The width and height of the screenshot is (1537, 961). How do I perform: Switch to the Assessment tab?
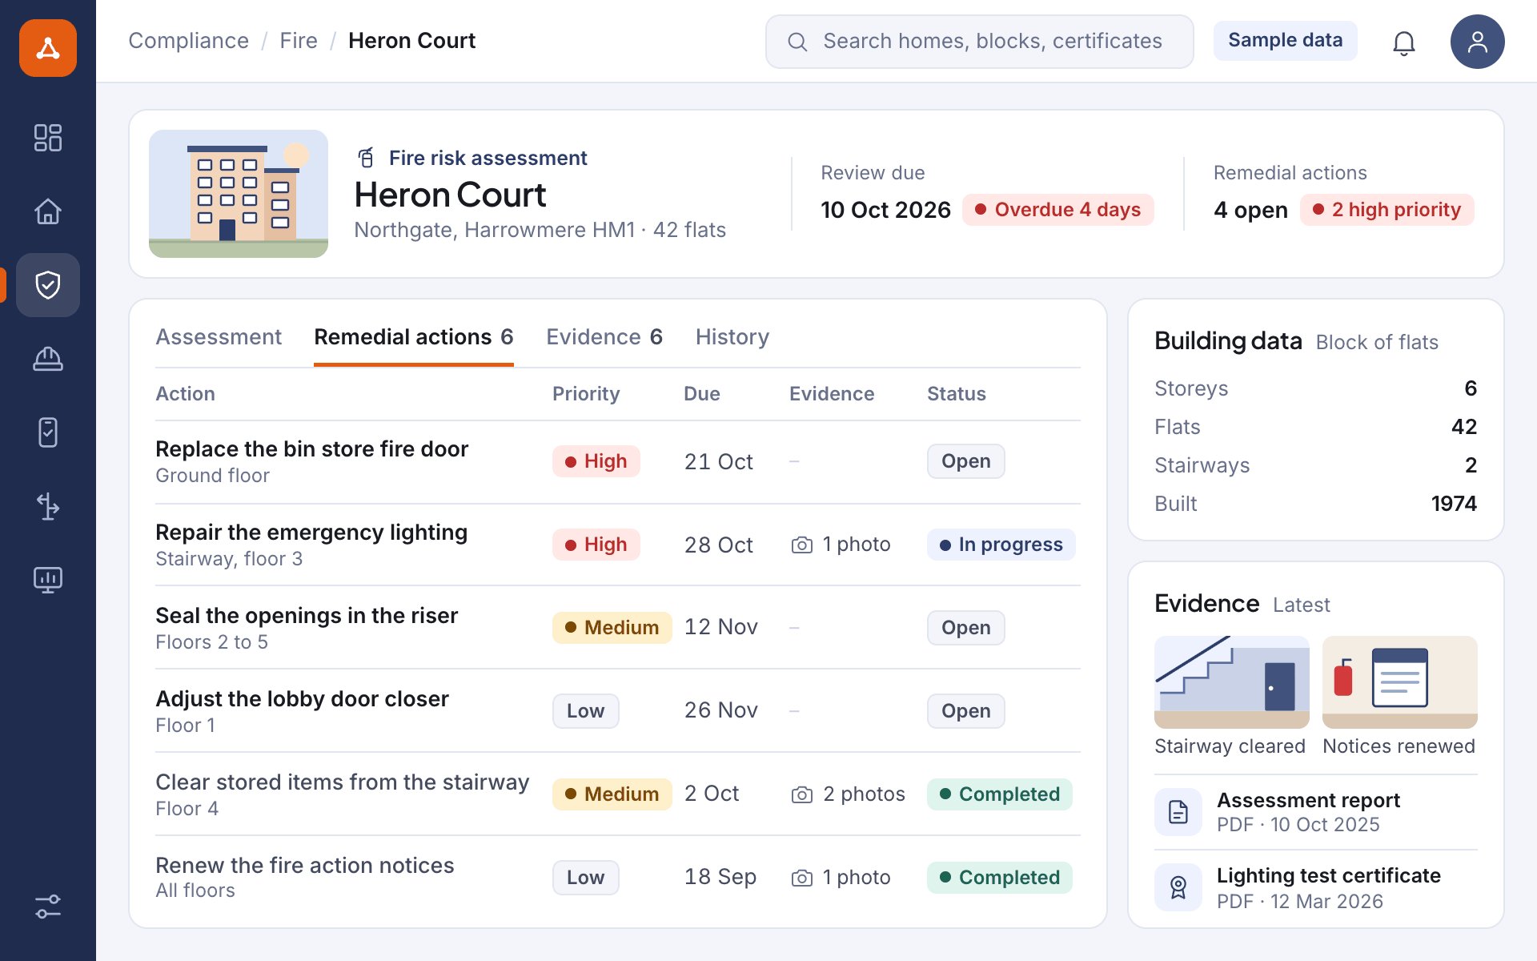pos(219,337)
